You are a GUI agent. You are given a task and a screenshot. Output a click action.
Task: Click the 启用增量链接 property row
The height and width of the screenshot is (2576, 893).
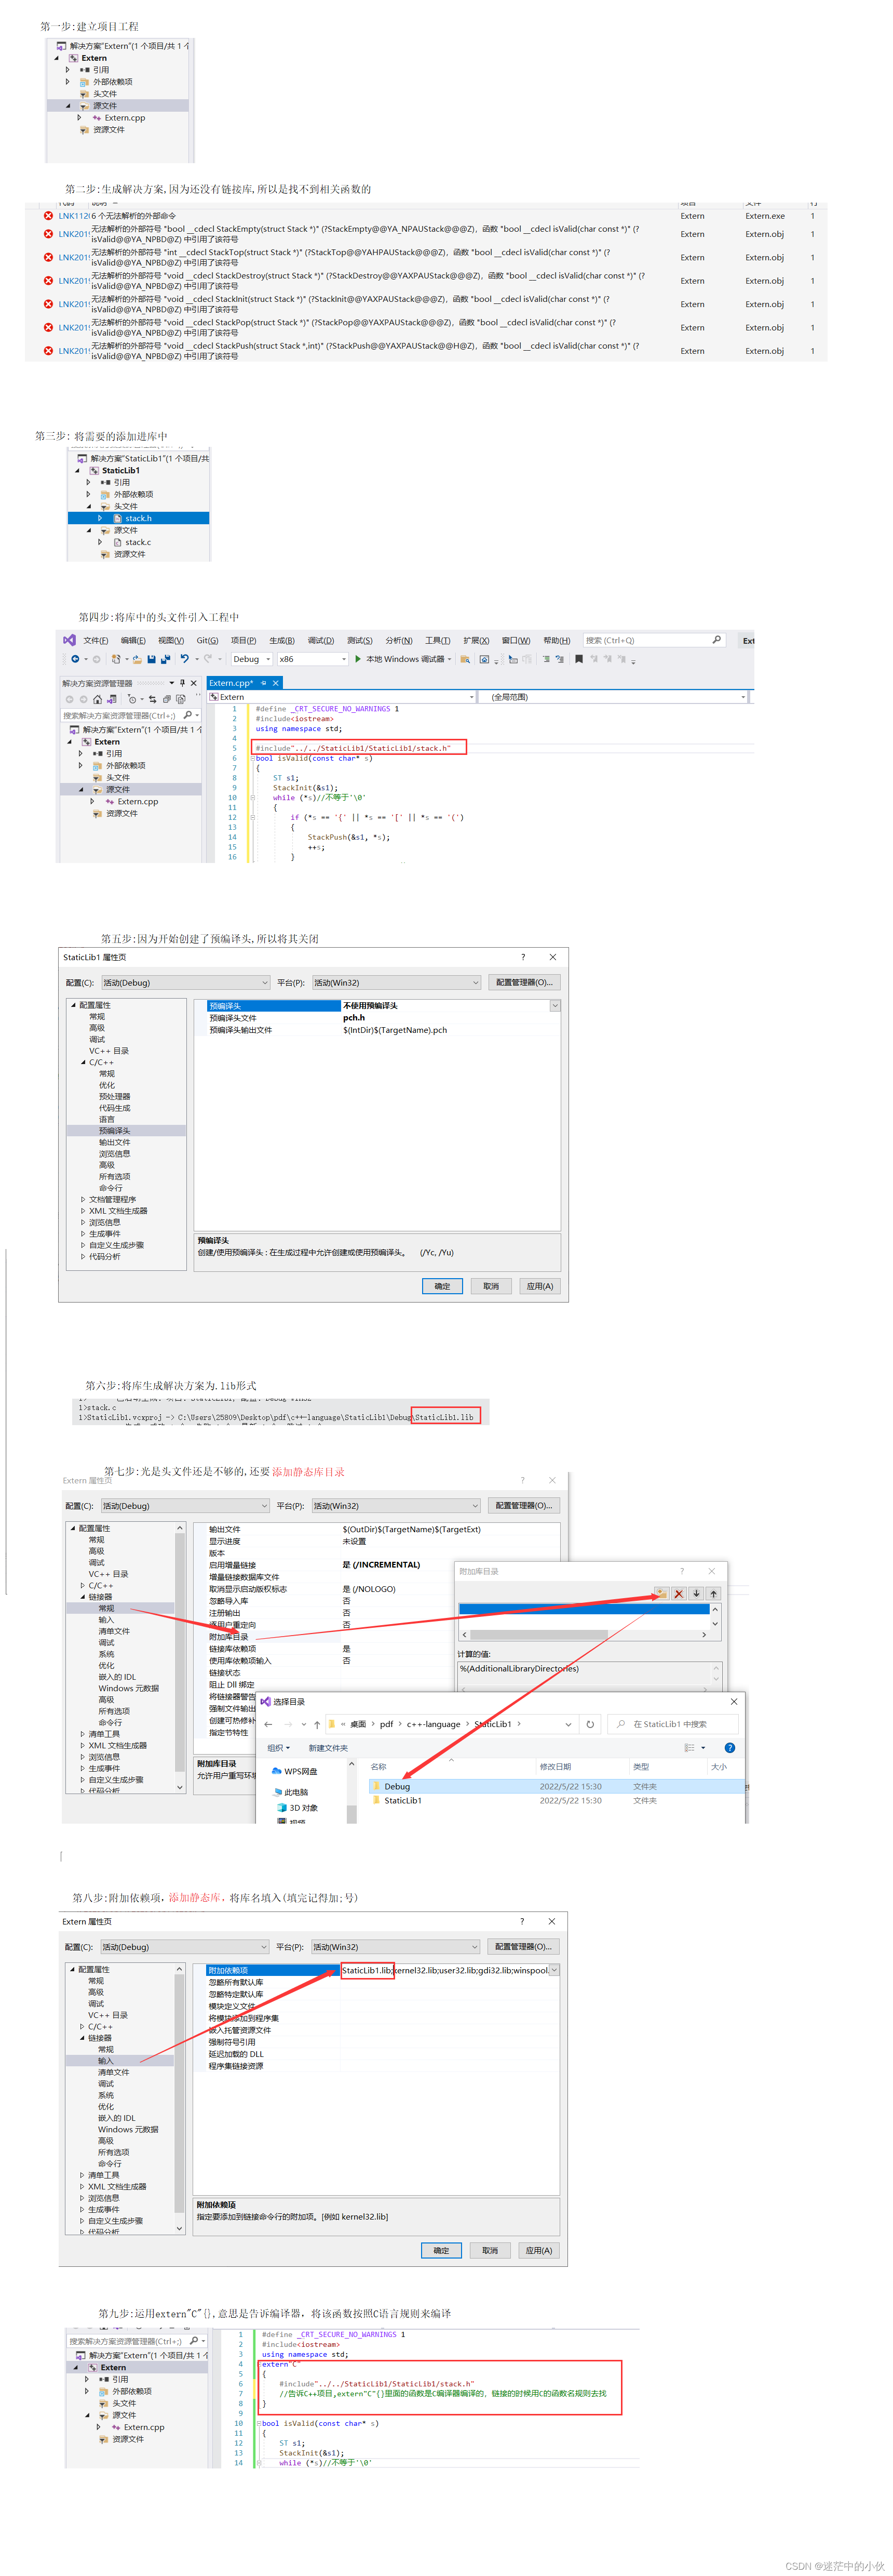[383, 1565]
